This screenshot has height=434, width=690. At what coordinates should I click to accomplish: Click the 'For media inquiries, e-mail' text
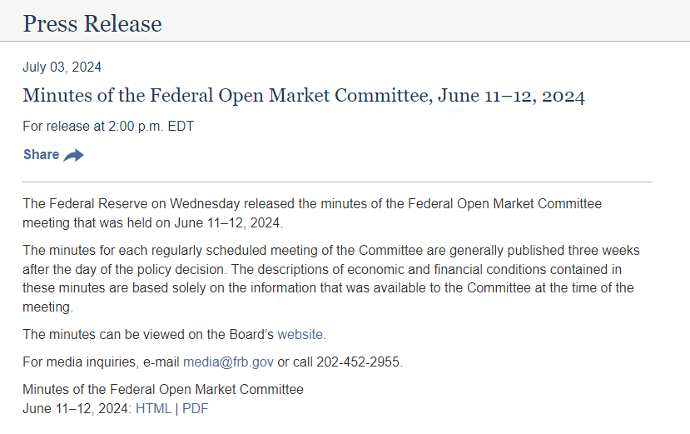[x=102, y=362]
